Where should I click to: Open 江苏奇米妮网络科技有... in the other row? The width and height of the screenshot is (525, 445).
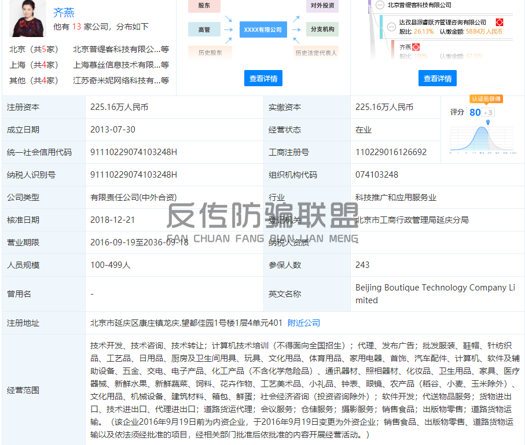116,80
